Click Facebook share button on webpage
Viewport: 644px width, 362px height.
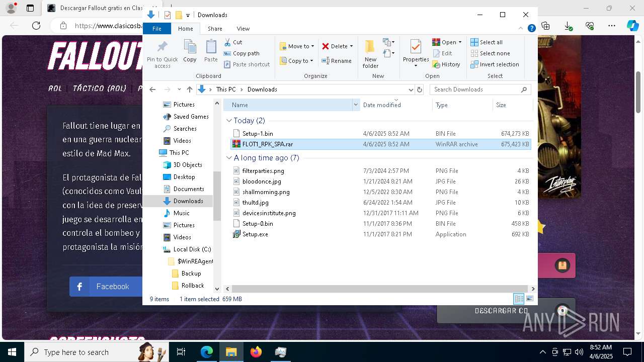(x=106, y=287)
